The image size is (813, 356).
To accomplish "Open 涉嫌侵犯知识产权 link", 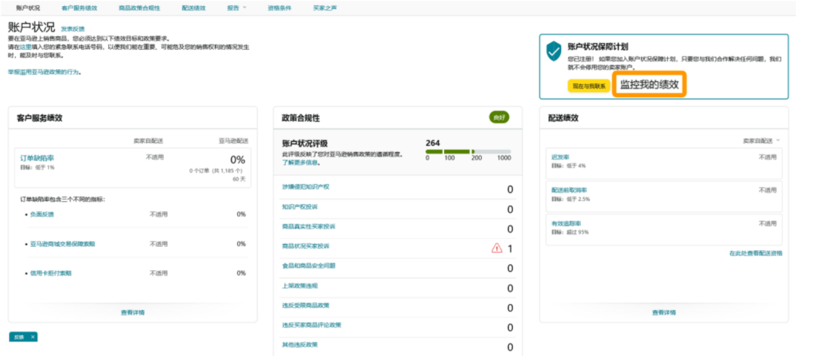I will point(306,187).
